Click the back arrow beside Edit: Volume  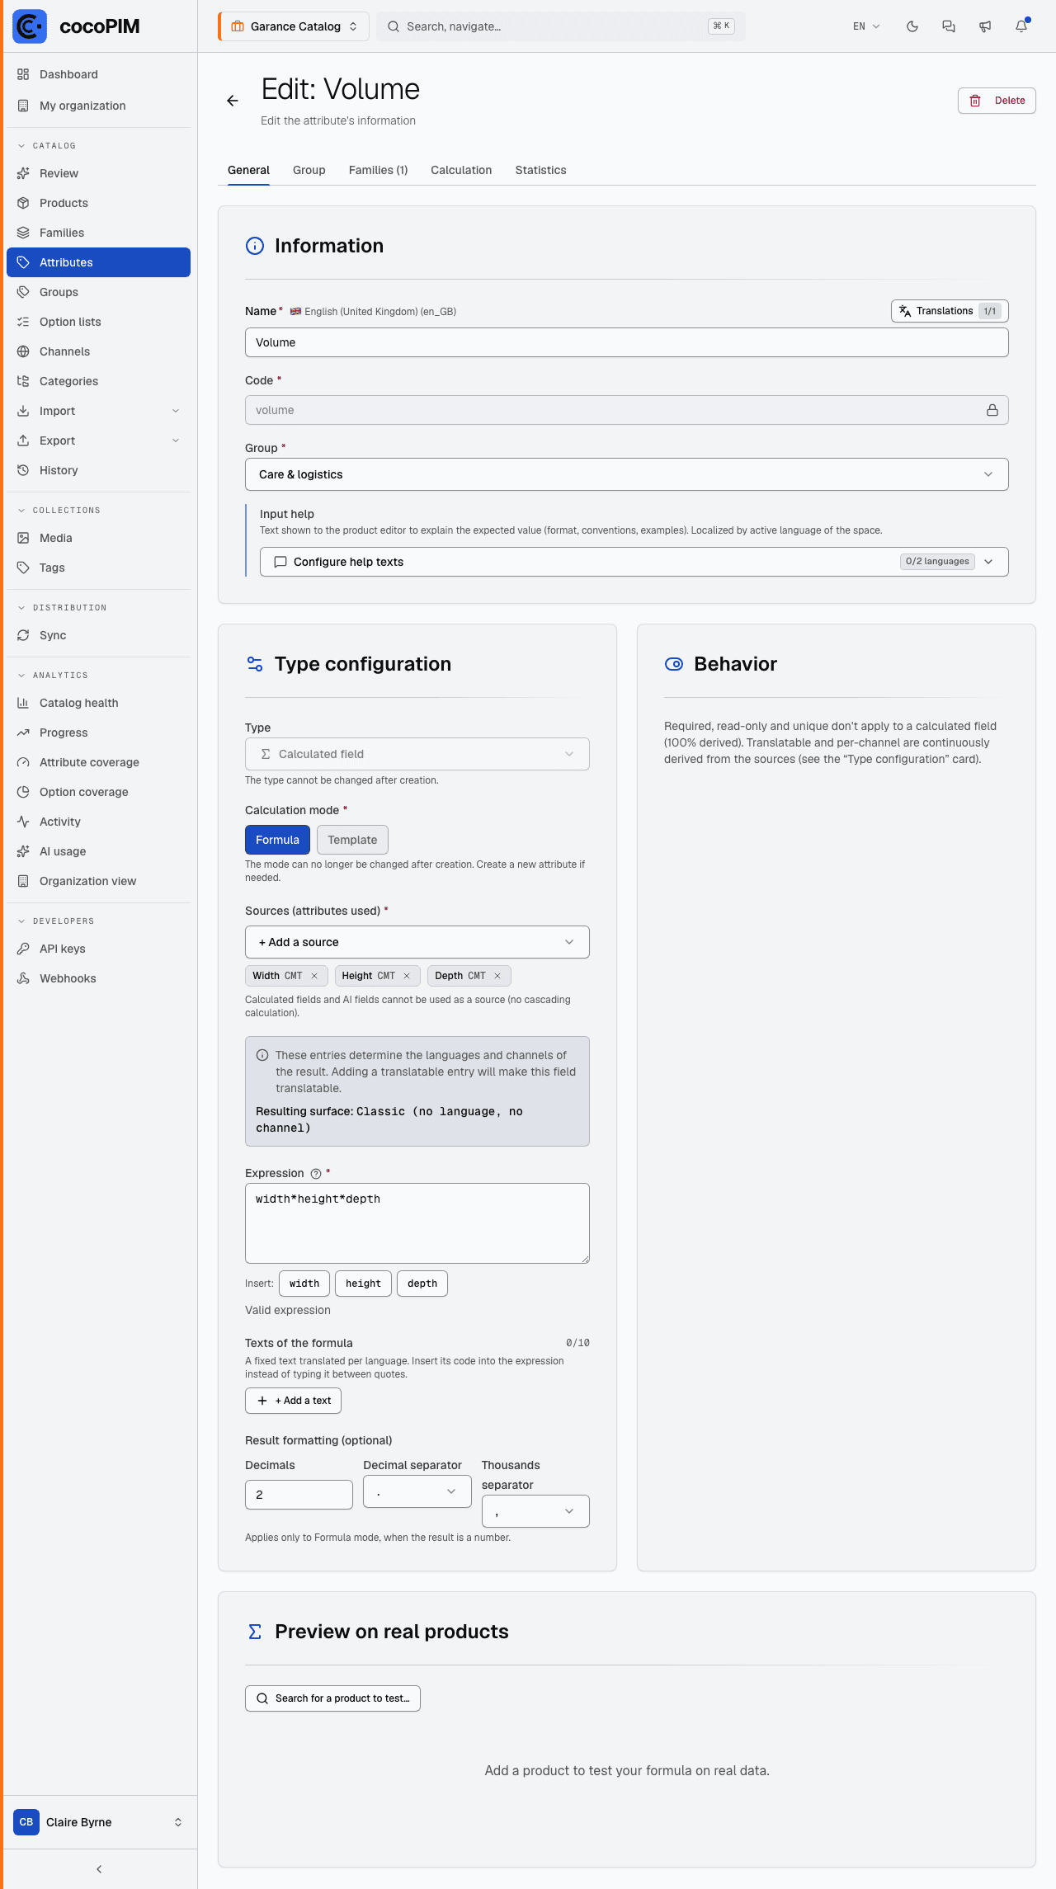[x=233, y=101]
